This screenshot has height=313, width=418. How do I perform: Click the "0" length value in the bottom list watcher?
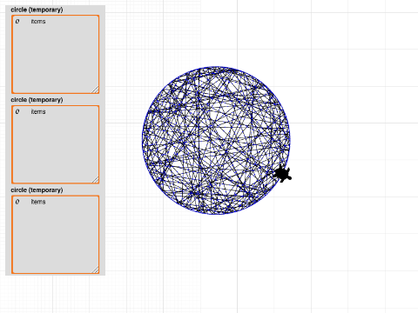pyautogui.click(x=17, y=202)
